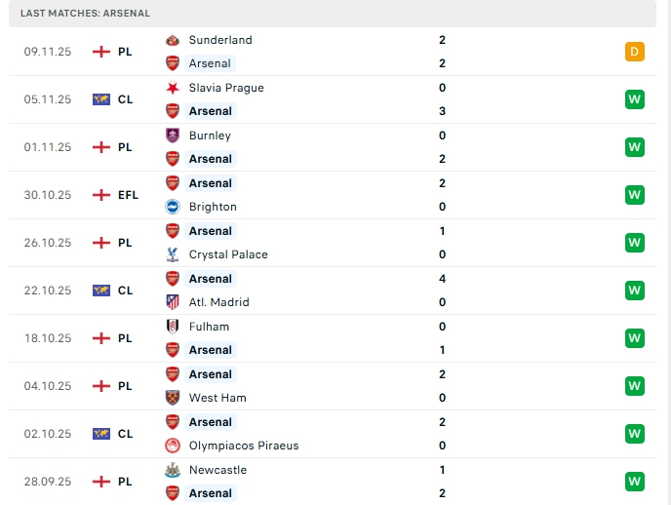Open the Sunderland team link
This screenshot has width=671, height=505.
(x=220, y=40)
